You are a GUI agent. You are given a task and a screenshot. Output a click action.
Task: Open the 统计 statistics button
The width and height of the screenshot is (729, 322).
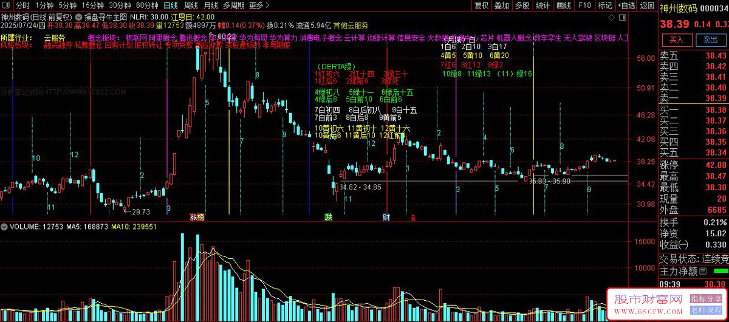542,5
